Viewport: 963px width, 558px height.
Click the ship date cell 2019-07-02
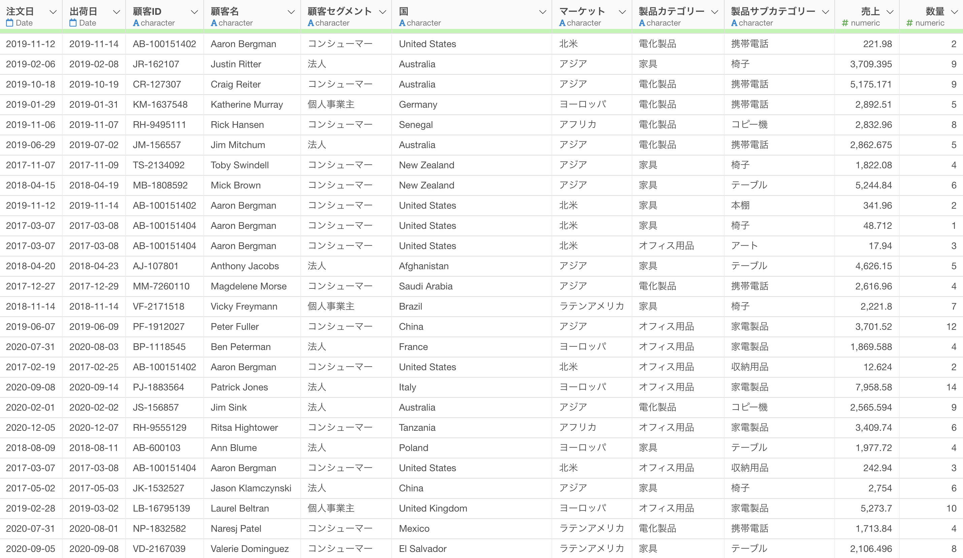[x=94, y=145]
